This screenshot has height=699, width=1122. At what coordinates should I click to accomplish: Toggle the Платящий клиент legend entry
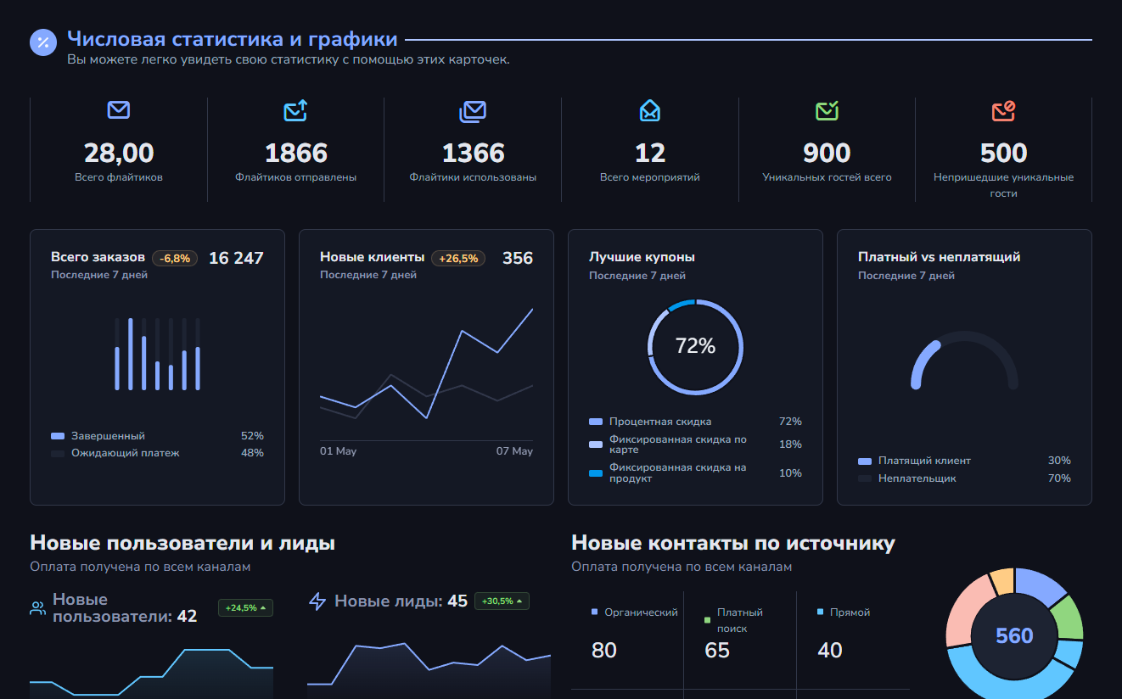tap(924, 461)
